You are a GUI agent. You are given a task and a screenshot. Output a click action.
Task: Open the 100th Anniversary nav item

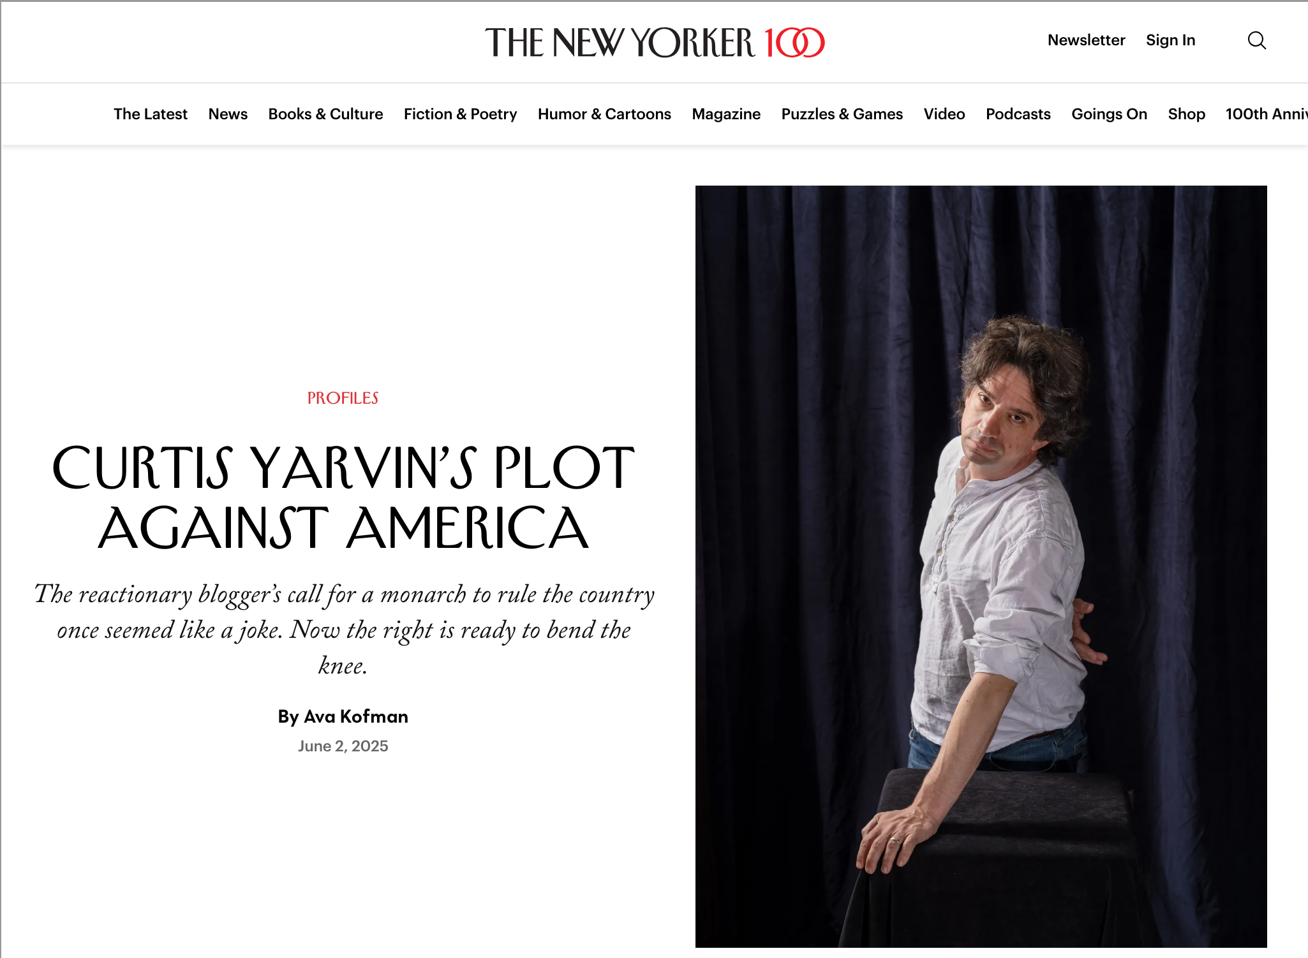click(1266, 114)
